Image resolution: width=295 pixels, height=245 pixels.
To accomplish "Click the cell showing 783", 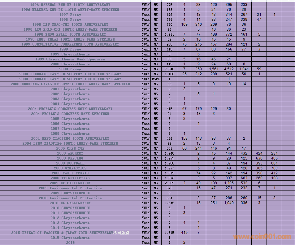I will click(275, 168).
